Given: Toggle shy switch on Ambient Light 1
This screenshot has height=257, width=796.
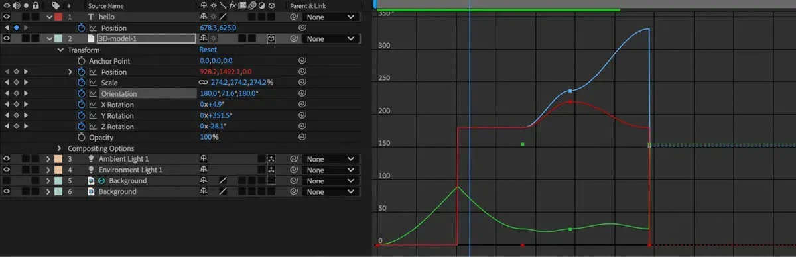Looking at the screenshot, I should click(204, 159).
